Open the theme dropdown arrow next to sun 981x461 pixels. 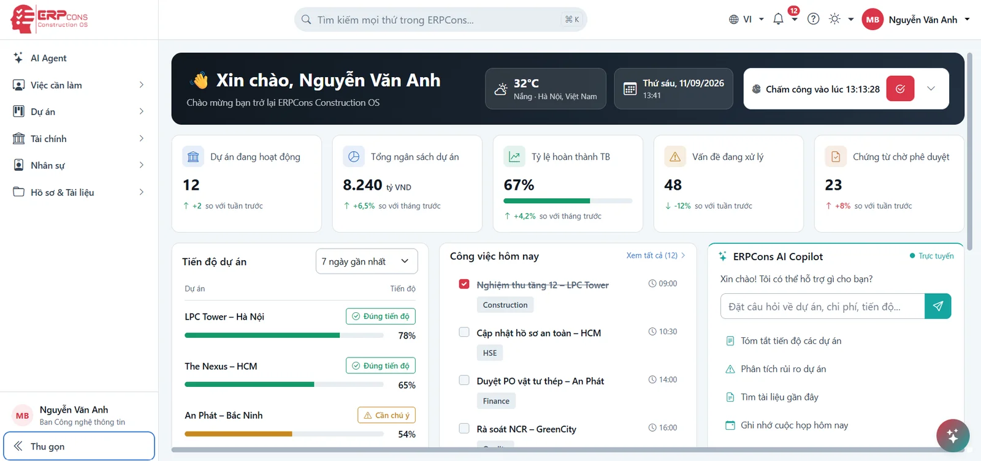pyautogui.click(x=851, y=20)
